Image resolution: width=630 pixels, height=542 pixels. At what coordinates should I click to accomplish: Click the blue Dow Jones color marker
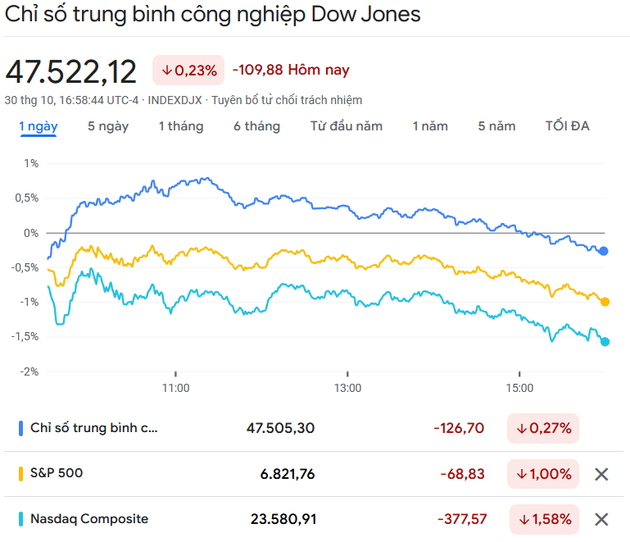pyautogui.click(x=20, y=428)
